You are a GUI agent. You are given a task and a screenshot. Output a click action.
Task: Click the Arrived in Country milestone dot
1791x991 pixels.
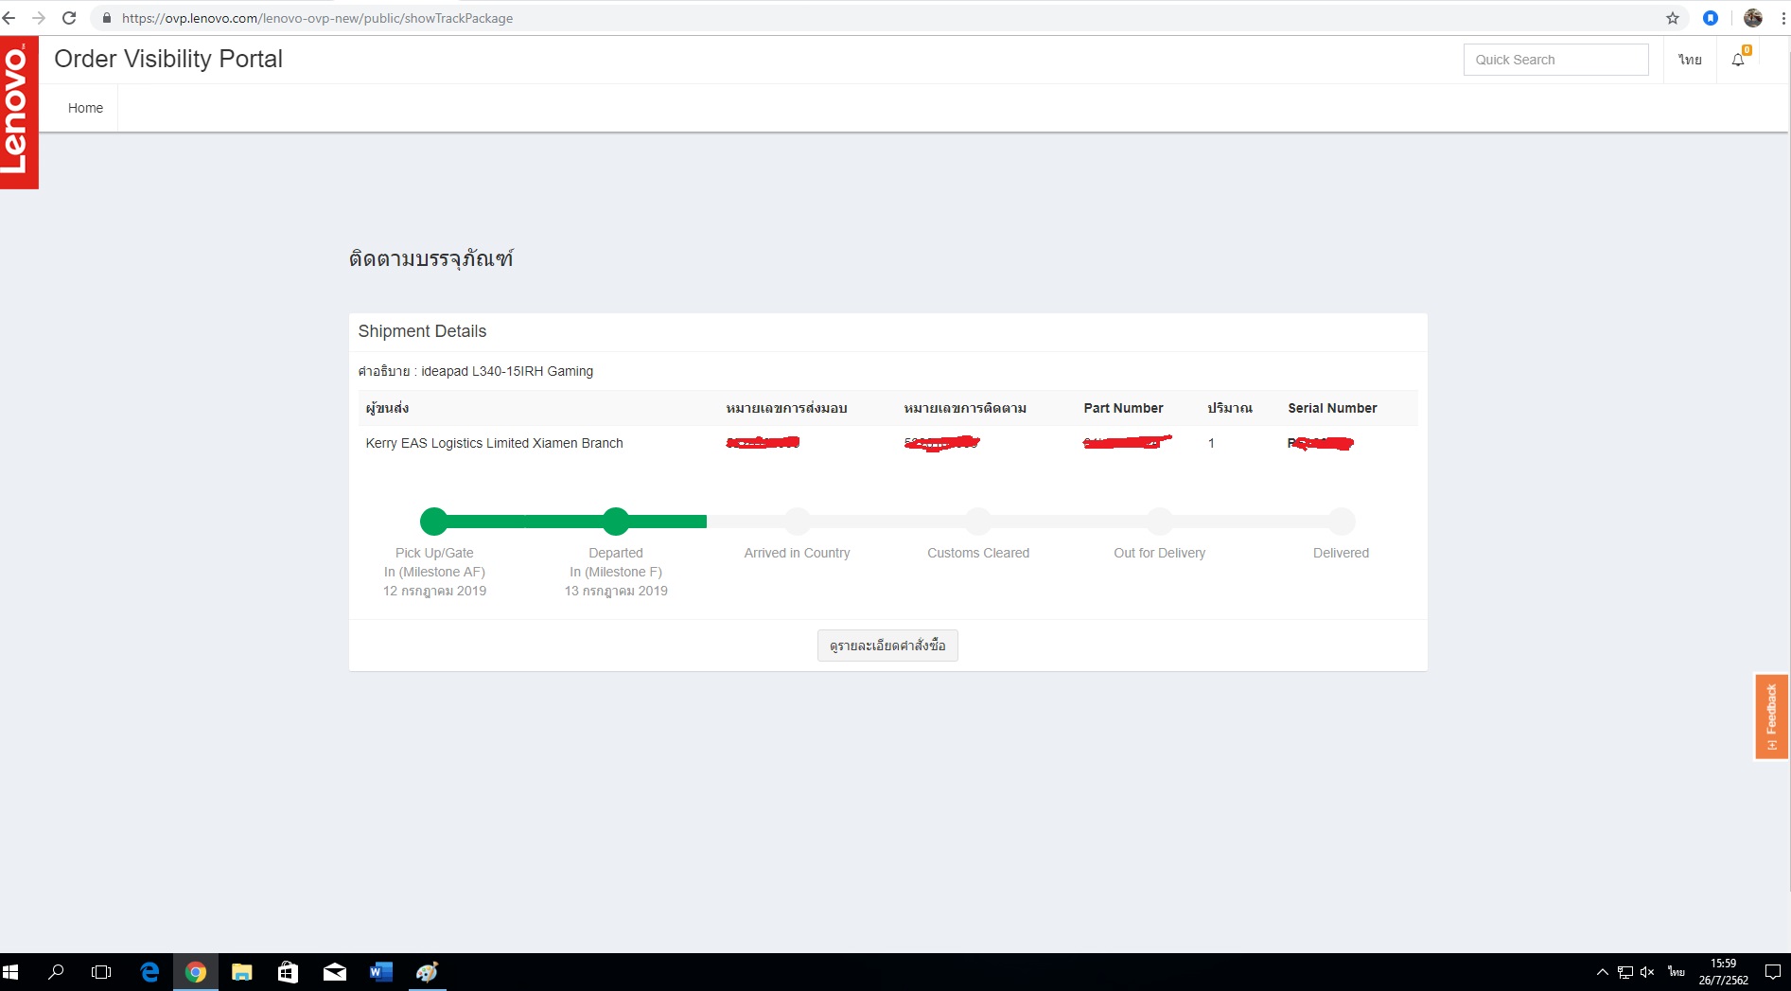pos(798,522)
